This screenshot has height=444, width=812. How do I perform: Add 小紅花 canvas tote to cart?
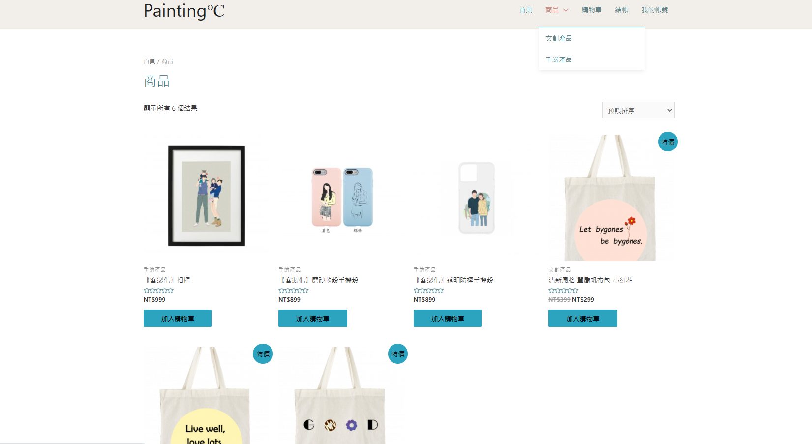click(582, 319)
